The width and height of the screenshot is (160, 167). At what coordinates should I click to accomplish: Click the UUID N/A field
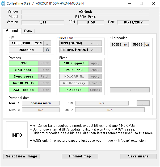coord(110,110)
